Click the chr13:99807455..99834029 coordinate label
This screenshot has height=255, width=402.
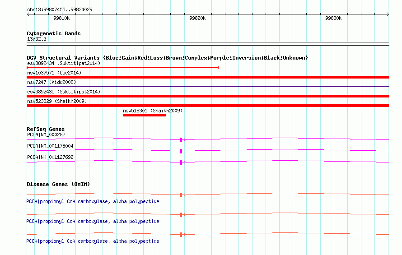coord(60,9)
